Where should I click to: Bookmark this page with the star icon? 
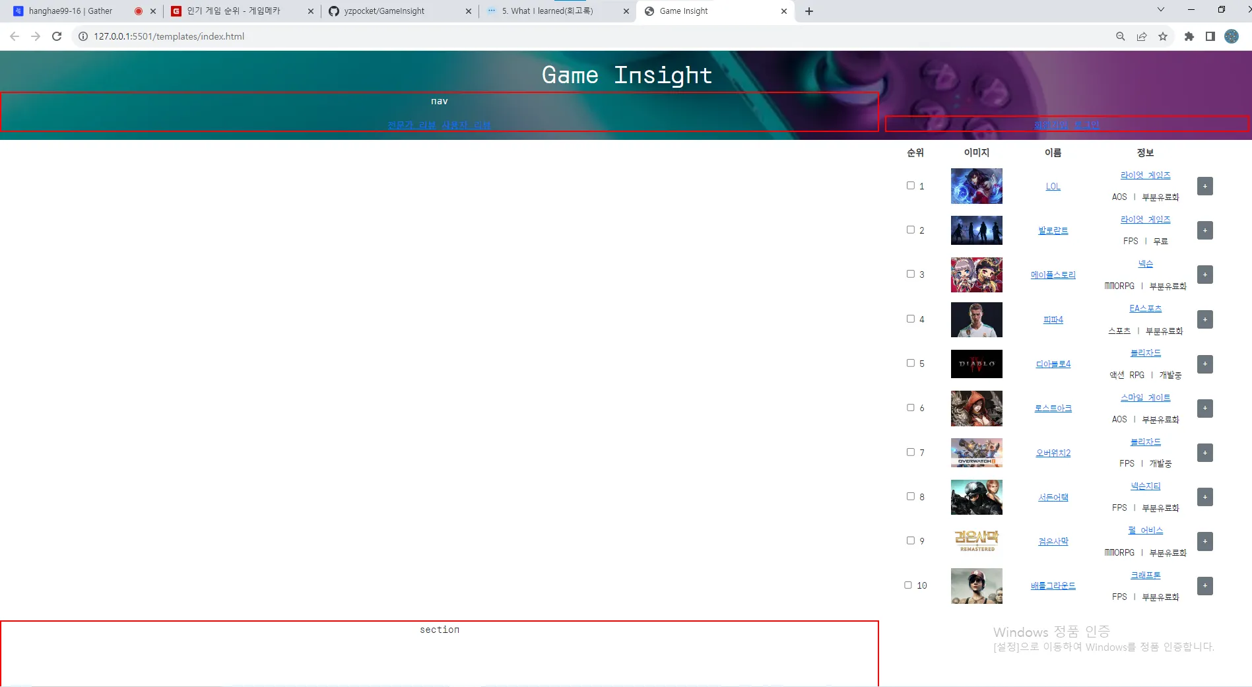pos(1163,36)
